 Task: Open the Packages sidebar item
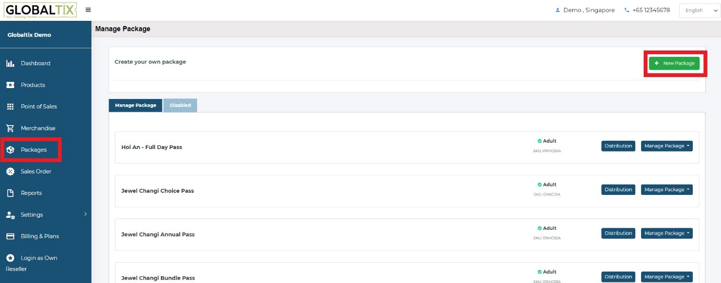point(31,150)
